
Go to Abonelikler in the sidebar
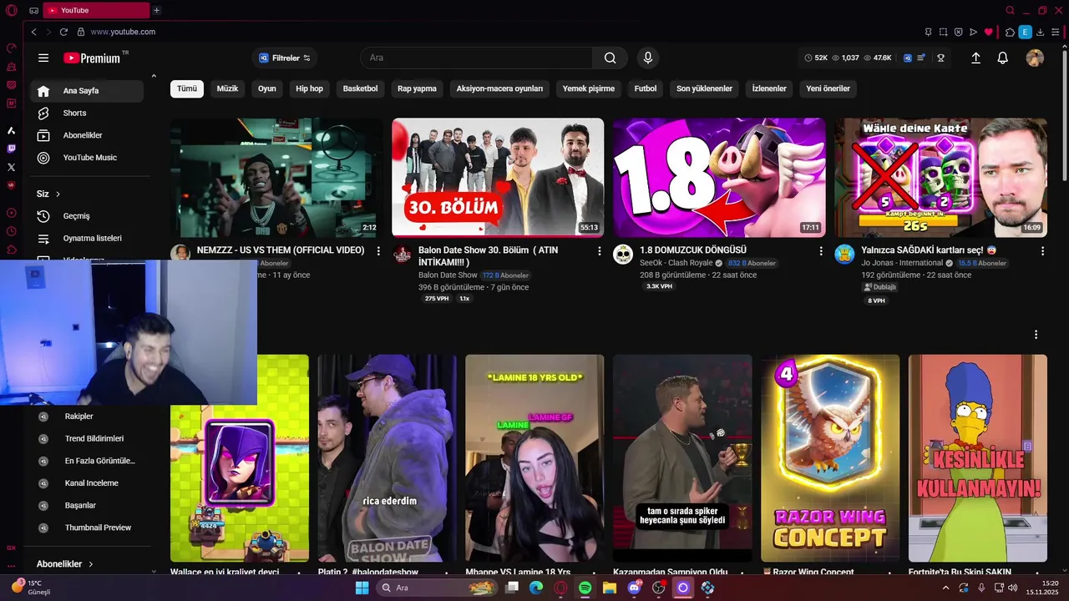click(x=87, y=135)
